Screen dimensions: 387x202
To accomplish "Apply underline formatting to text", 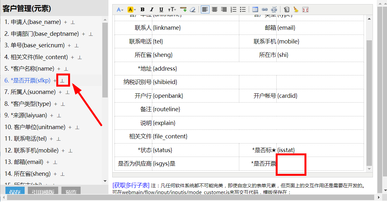I will (x=161, y=10).
